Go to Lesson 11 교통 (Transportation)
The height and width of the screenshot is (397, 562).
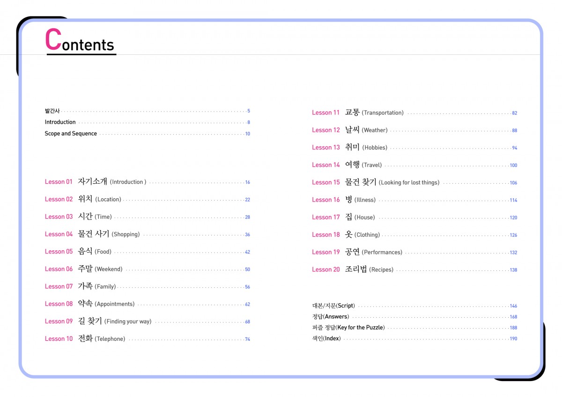357,112
